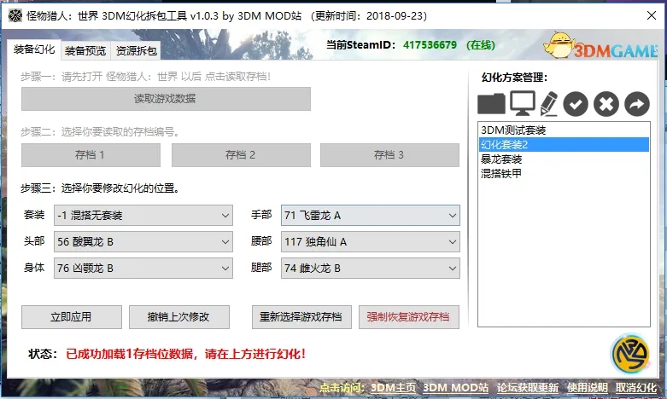Switch to the 装备幻化 tab
Viewport: 667px width, 399px height.
(x=34, y=49)
